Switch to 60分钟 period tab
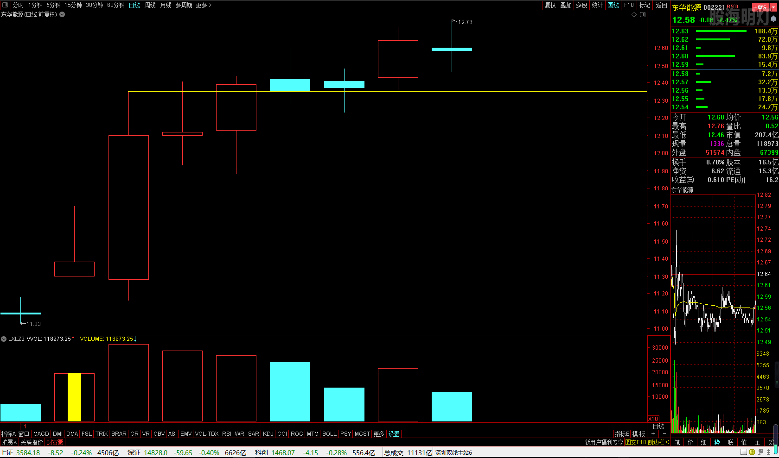 [x=116, y=5]
